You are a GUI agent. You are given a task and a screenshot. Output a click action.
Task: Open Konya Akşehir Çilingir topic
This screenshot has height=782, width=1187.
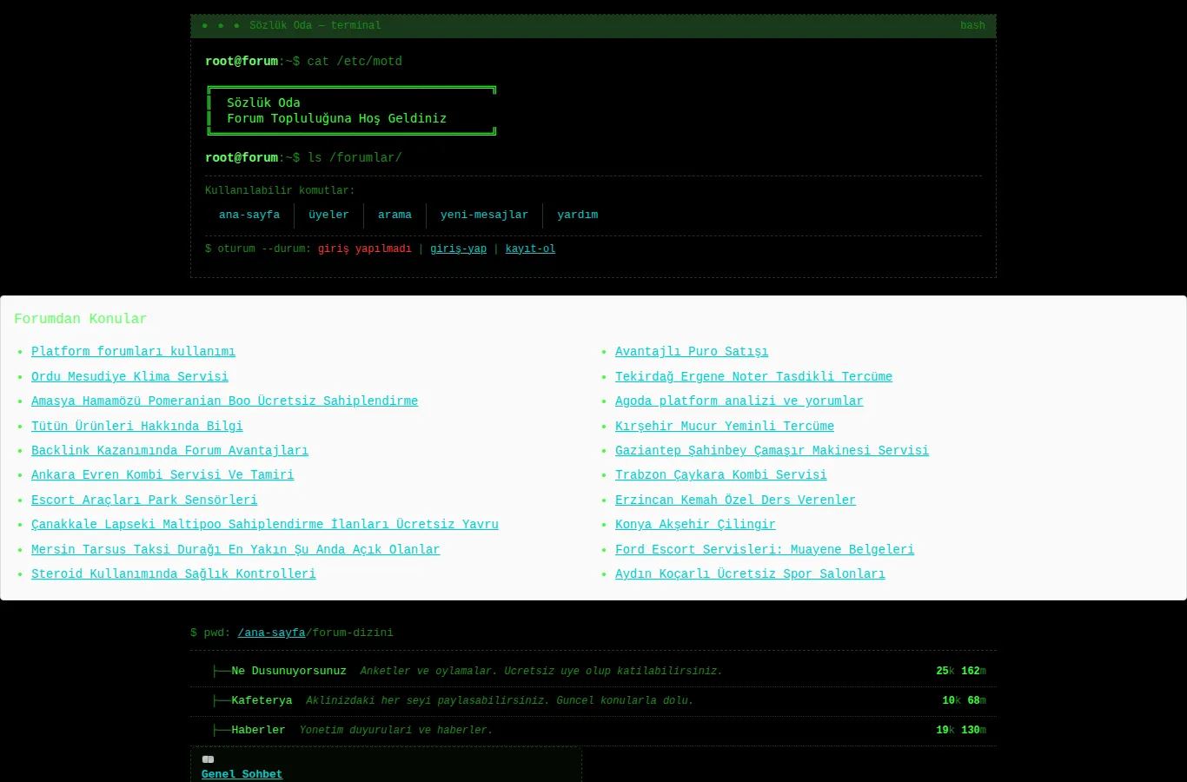tap(695, 525)
